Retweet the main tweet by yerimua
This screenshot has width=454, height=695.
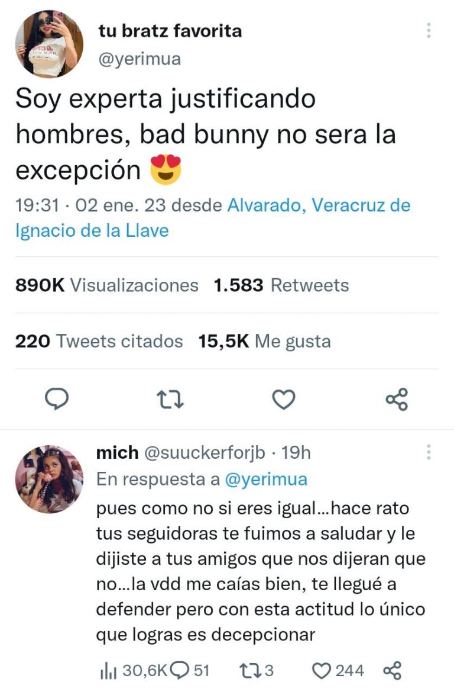(171, 399)
